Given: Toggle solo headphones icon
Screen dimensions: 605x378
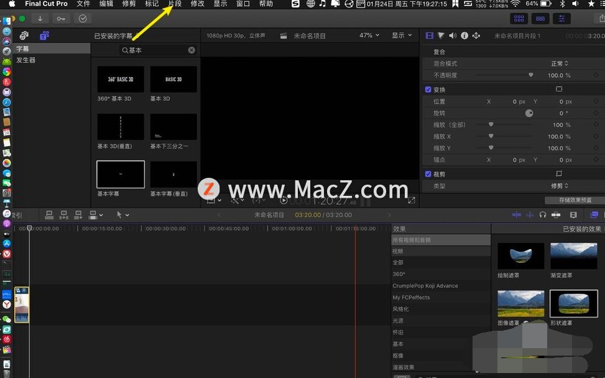Looking at the screenshot, I should point(543,215).
